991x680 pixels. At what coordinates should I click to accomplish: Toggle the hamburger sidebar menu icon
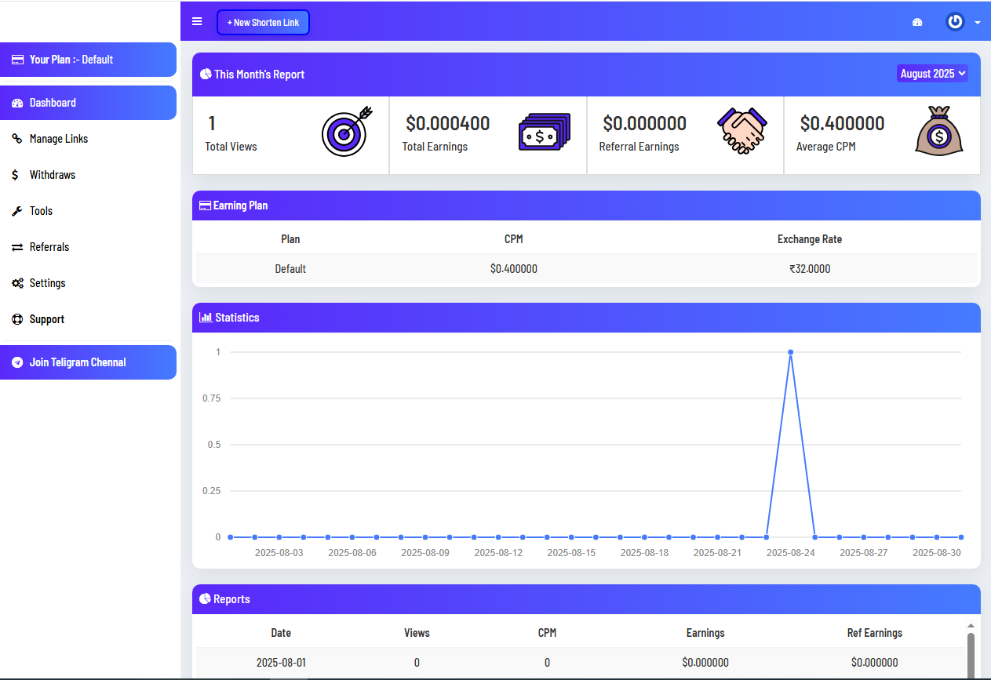point(197,21)
